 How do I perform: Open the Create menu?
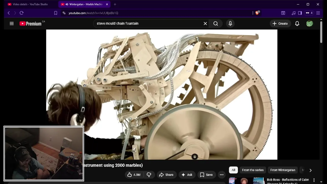pyautogui.click(x=280, y=24)
